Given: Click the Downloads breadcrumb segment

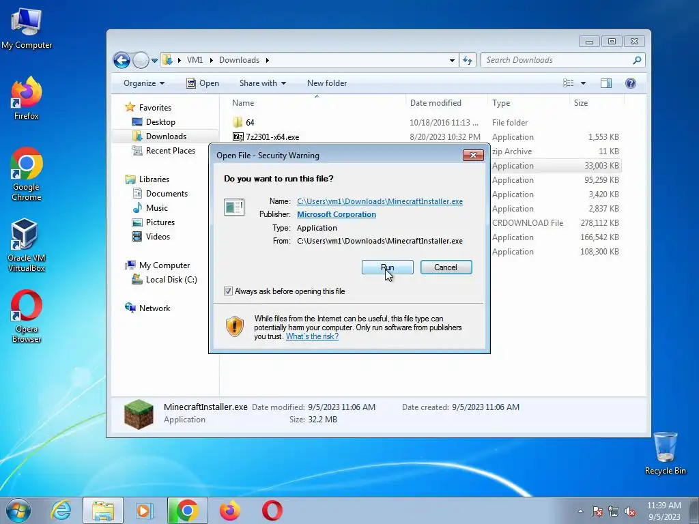Looking at the screenshot, I should point(239,60).
